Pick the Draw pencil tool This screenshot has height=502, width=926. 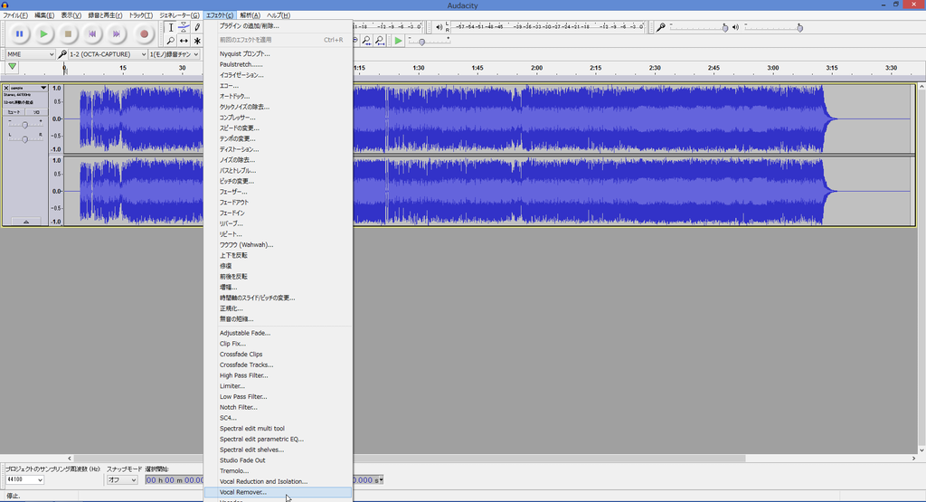click(x=197, y=27)
